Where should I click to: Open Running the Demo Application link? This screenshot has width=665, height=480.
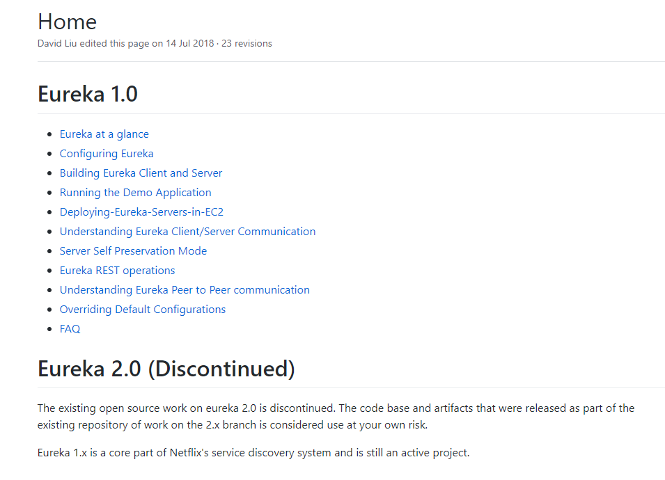tap(135, 193)
